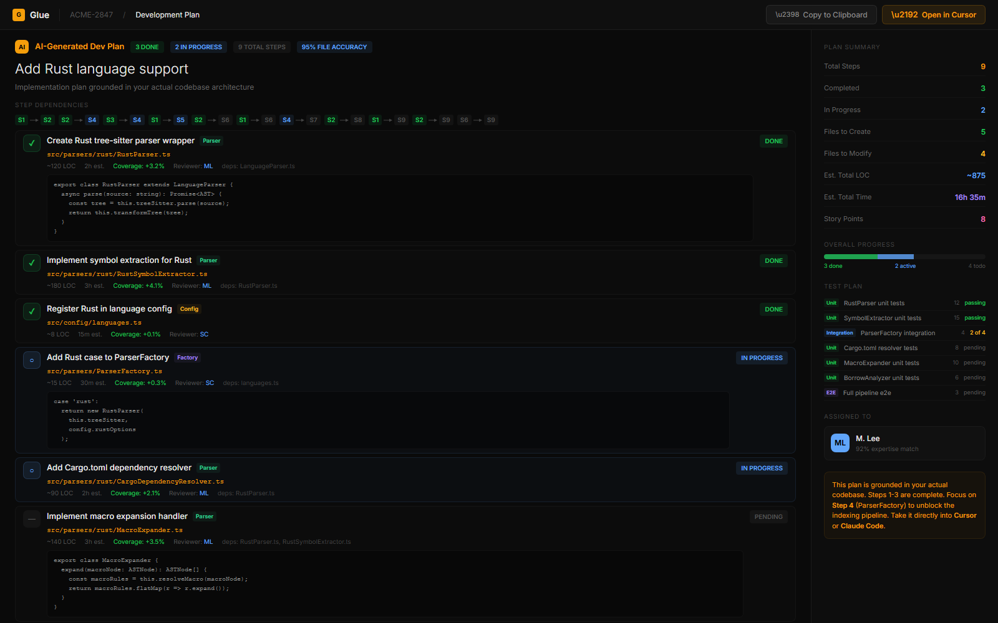Open the ACME-2847 breadcrumb
Viewport: 998px width, 623px height.
point(91,14)
